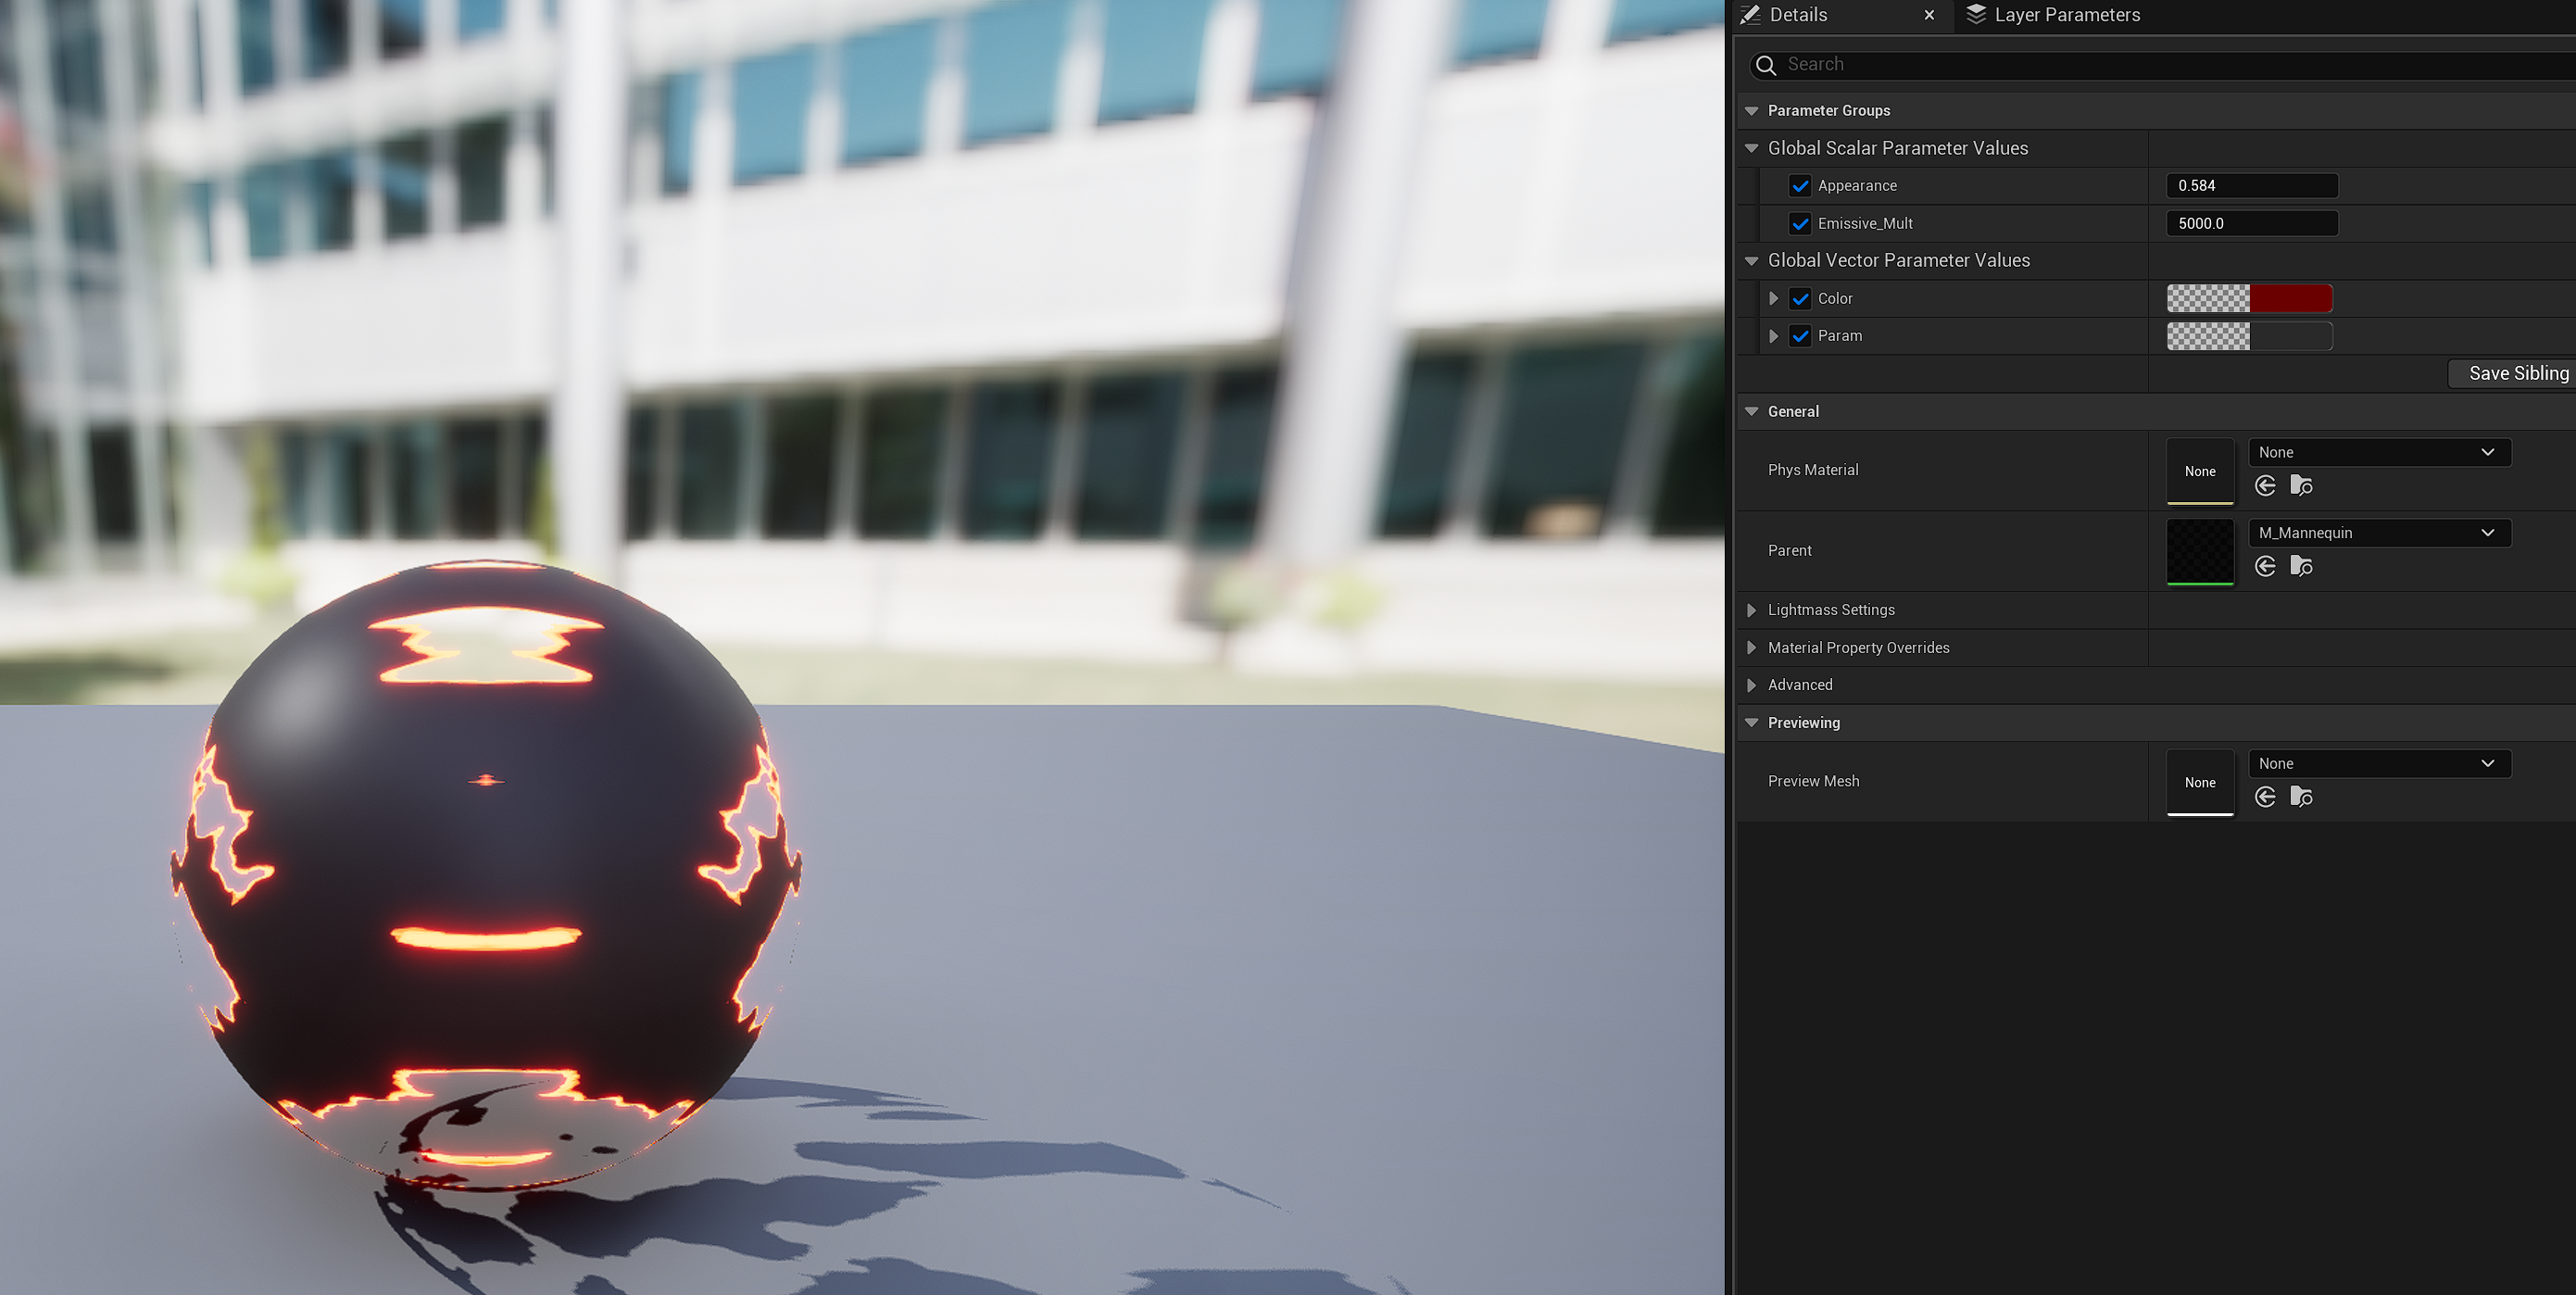Collapse Global Vector Parameter Values
2576x1295 pixels.
1751,261
